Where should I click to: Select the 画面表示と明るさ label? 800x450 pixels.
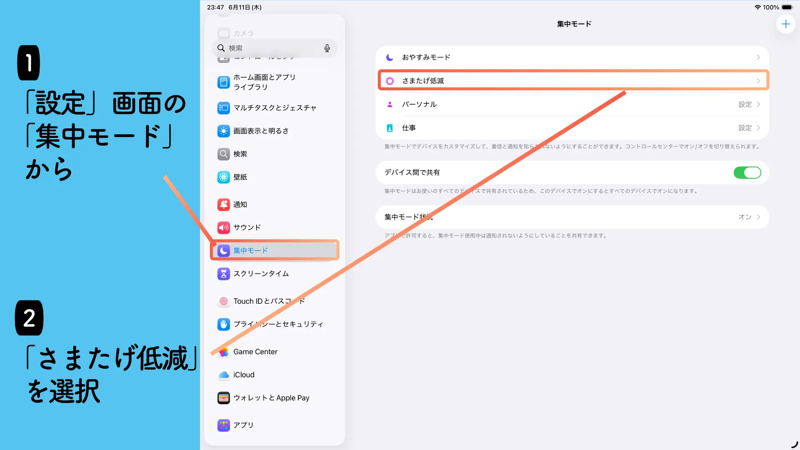pos(261,131)
